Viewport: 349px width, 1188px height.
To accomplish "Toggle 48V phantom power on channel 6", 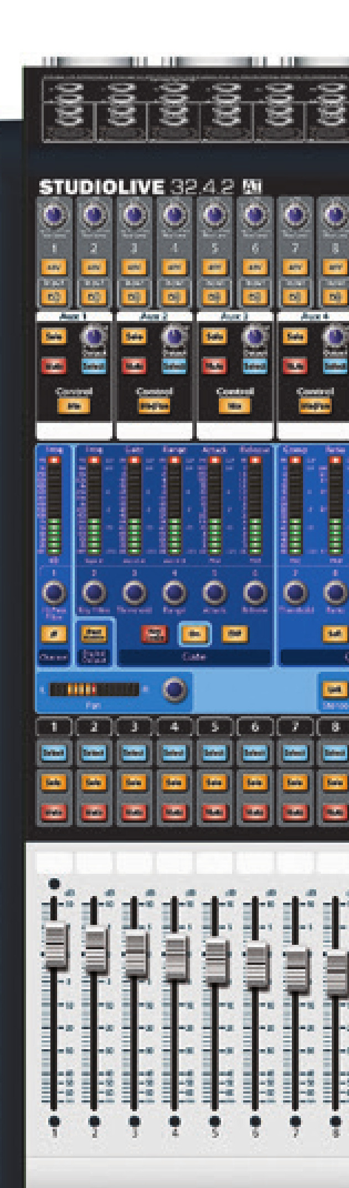I will point(254,267).
